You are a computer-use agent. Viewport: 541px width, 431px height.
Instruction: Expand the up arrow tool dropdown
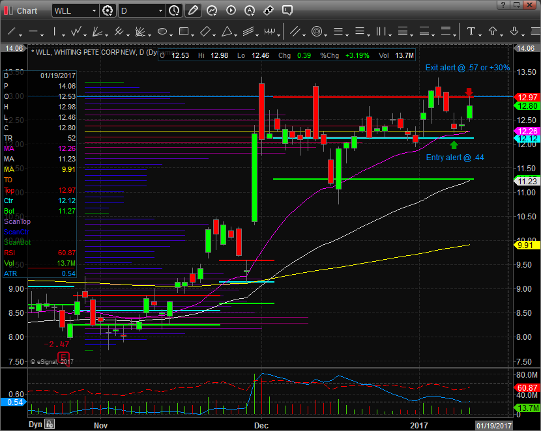point(501,35)
